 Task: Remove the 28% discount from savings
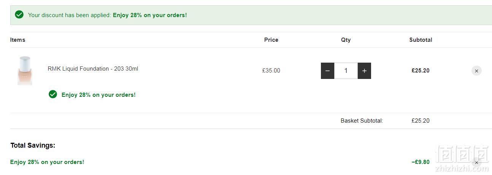tap(476, 162)
